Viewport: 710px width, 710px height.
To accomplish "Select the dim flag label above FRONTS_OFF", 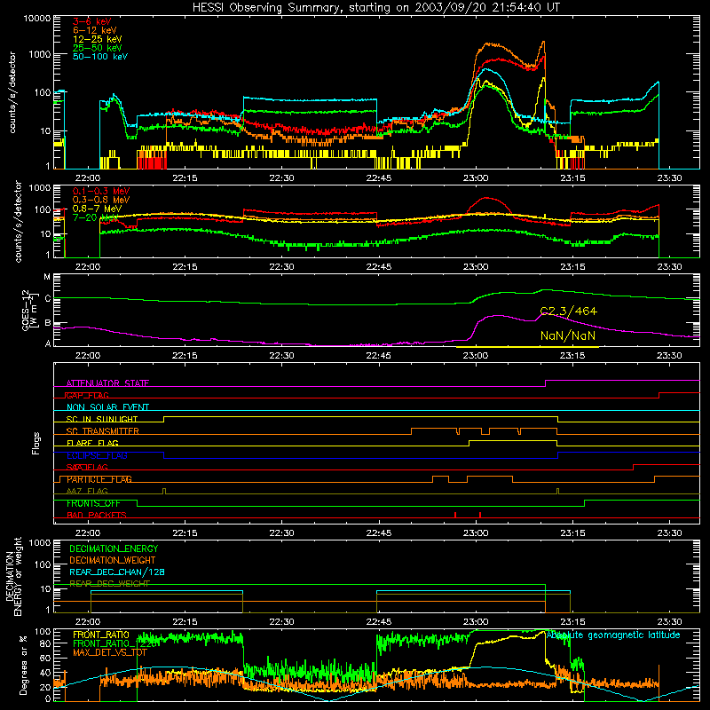I will [87, 491].
